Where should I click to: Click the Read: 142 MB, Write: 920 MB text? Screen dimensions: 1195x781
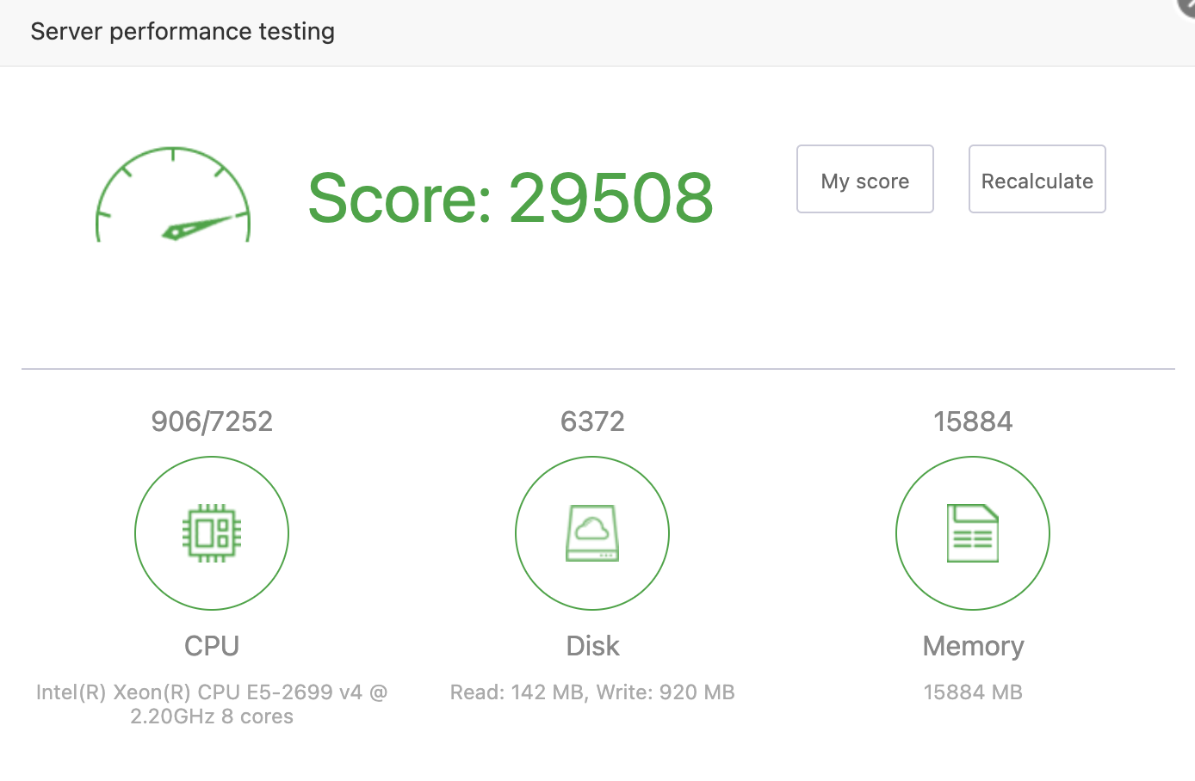tap(592, 692)
